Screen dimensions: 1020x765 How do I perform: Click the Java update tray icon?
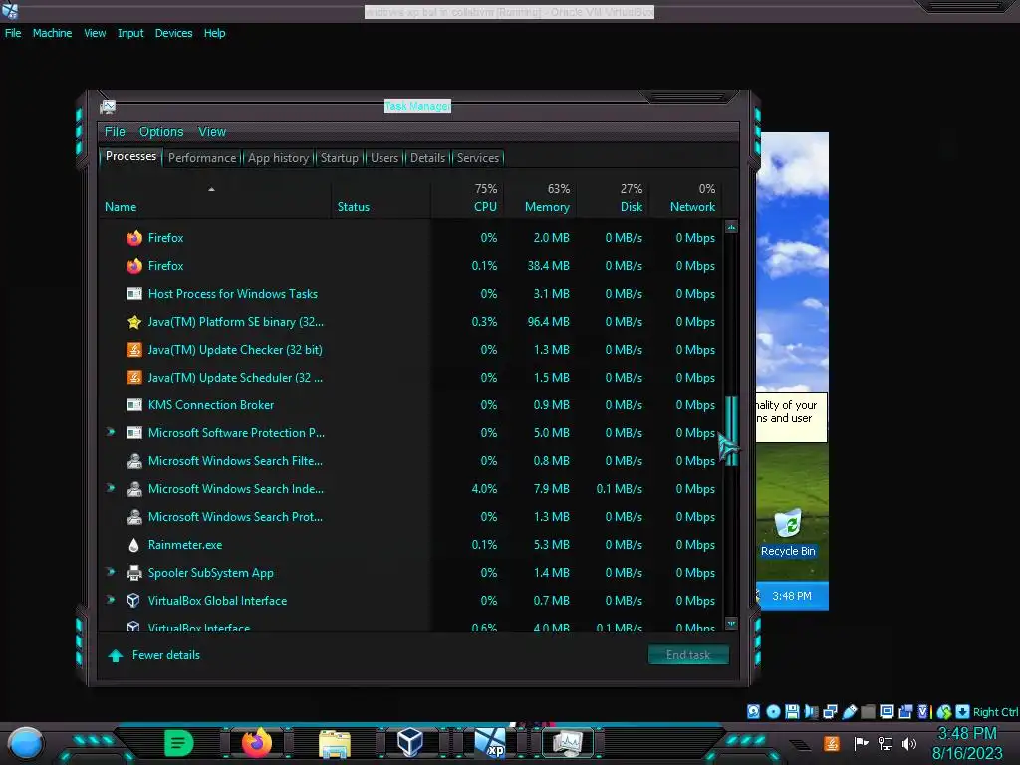coord(832,743)
